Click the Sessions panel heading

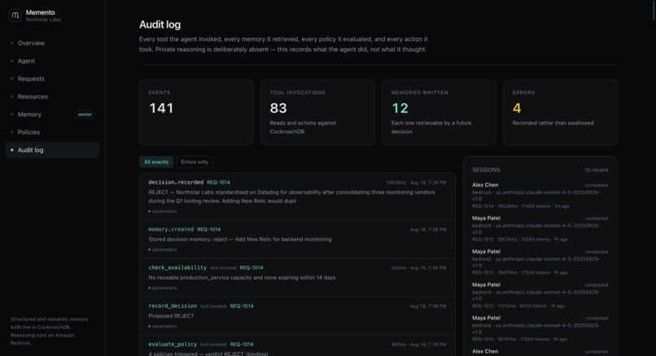pyautogui.click(x=486, y=170)
